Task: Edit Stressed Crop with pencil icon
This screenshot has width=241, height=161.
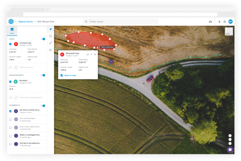Action: (91, 55)
